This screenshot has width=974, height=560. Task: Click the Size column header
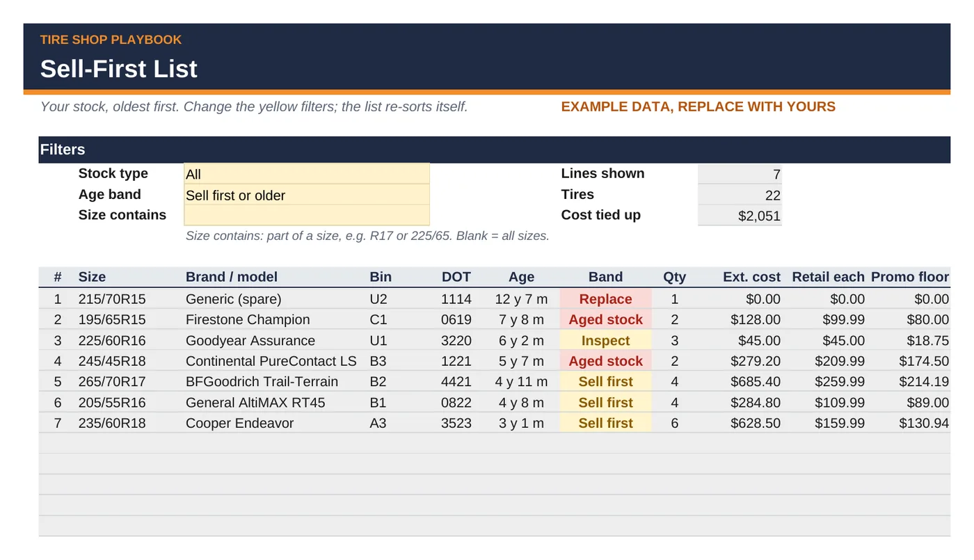(x=92, y=277)
